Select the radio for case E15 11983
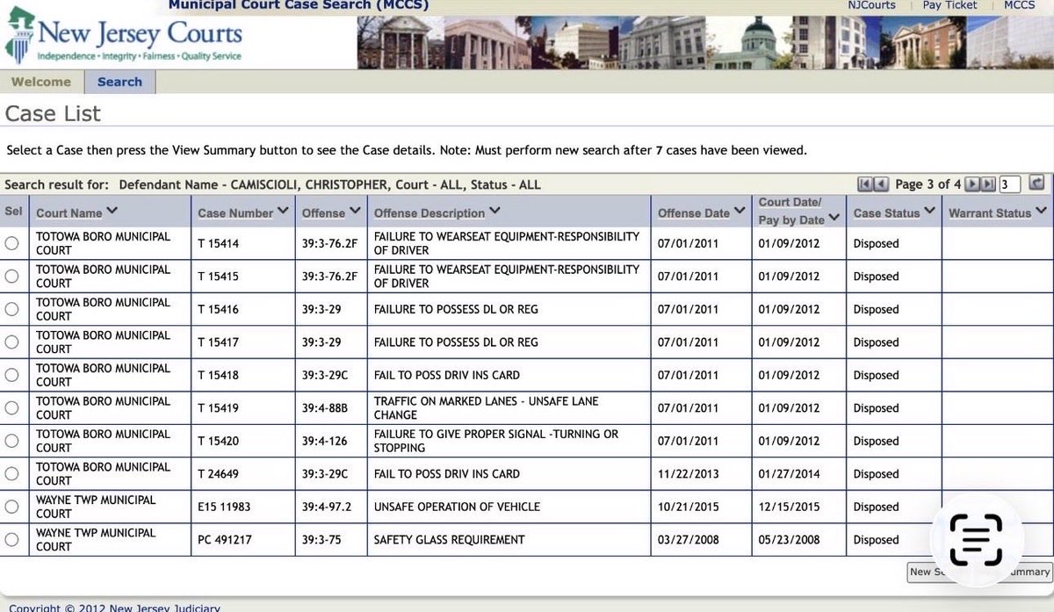Image resolution: width=1054 pixels, height=612 pixels. pos(11,507)
